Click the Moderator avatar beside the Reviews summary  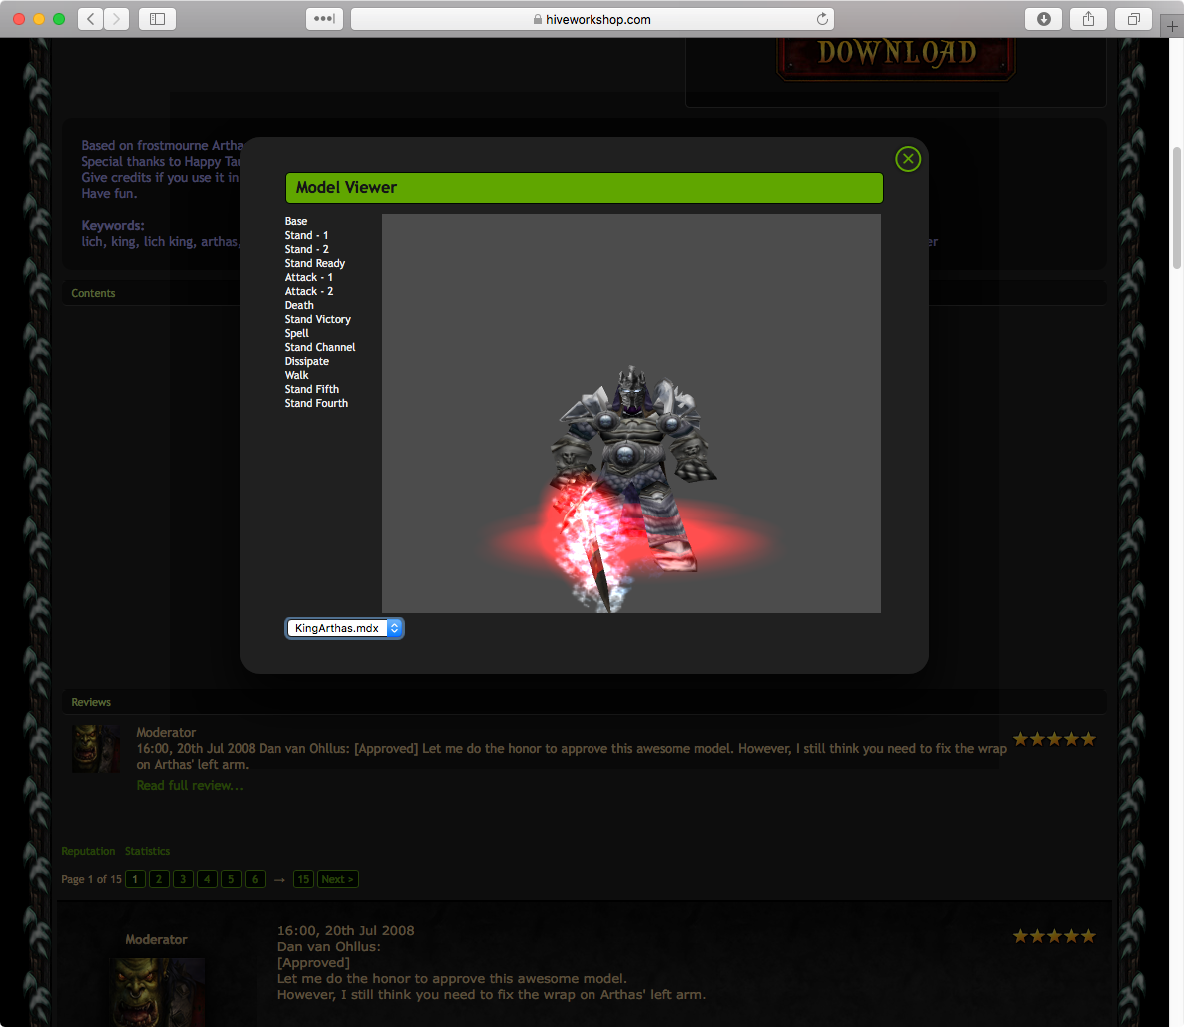(x=95, y=748)
